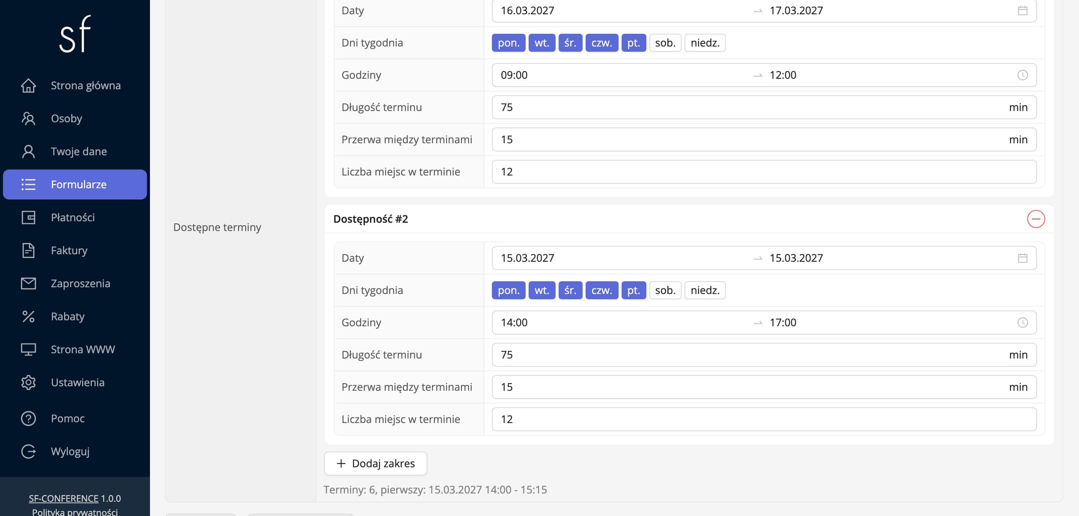Click Przerwa między terminami field in first availability

(764, 140)
